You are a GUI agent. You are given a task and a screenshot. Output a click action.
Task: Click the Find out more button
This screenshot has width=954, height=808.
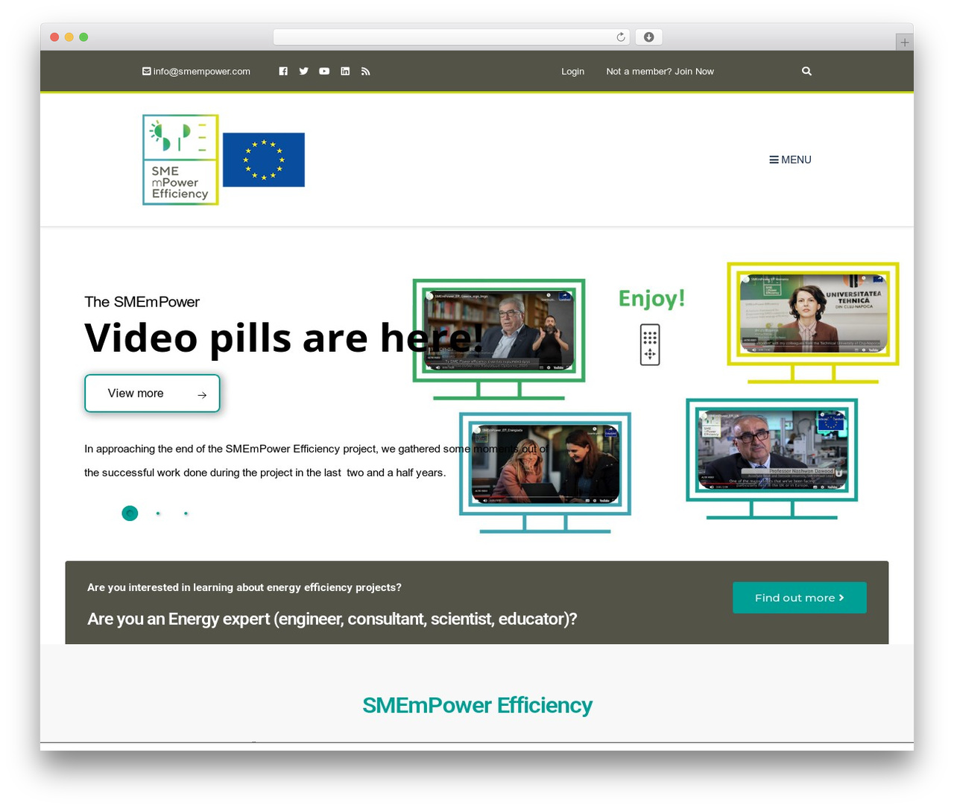coord(799,598)
